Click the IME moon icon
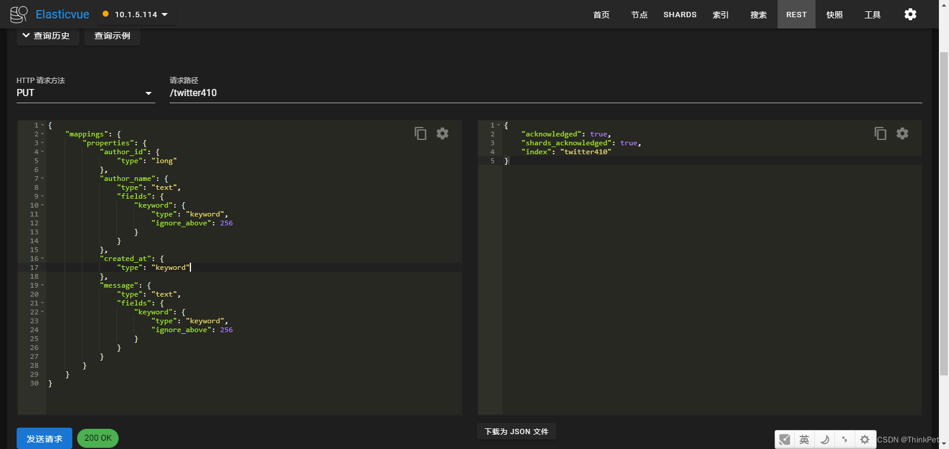This screenshot has width=949, height=449. click(824, 440)
